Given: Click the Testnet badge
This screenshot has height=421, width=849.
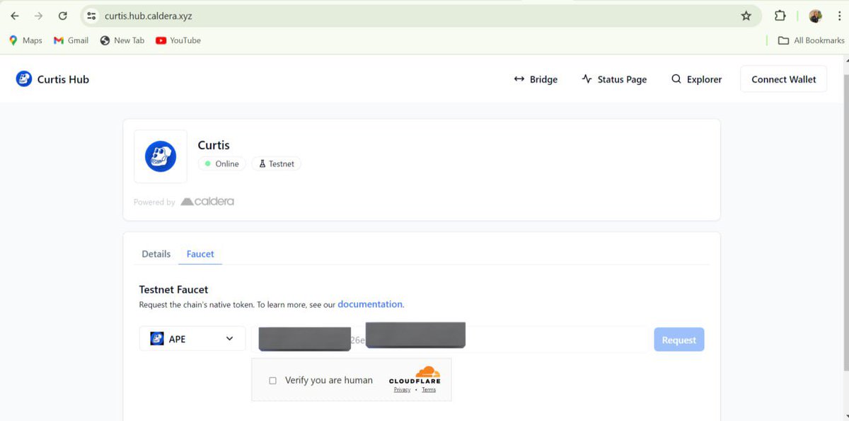Looking at the screenshot, I should [x=276, y=163].
